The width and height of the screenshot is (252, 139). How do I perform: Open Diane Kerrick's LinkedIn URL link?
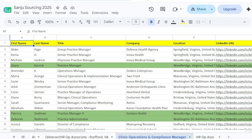tap(234, 65)
